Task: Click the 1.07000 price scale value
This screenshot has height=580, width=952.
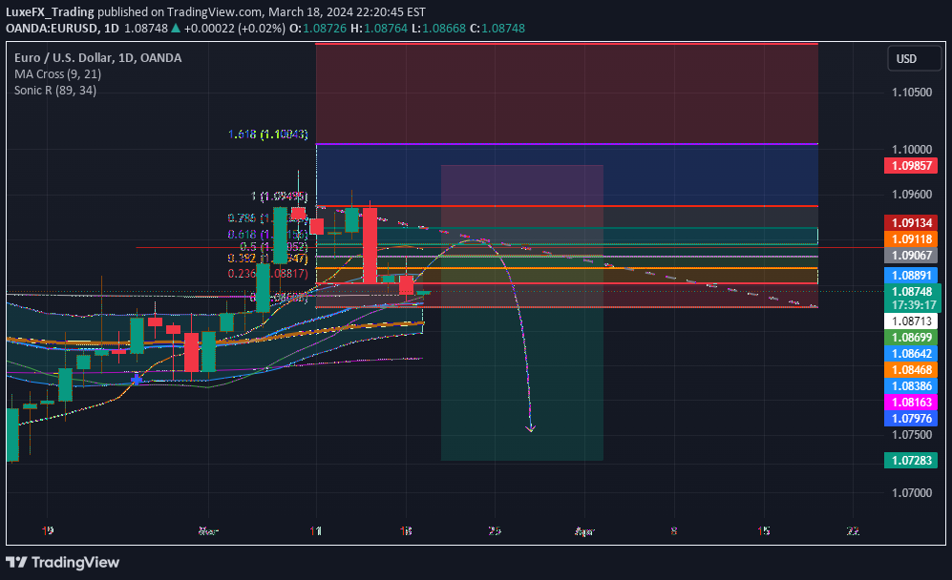Action: (x=912, y=492)
